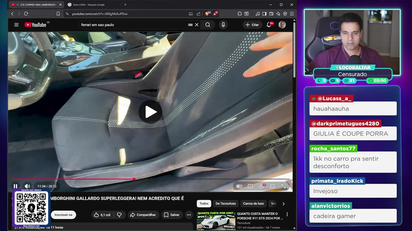Image resolution: width=412 pixels, height=231 pixels.
Task: Open Brave VPN shield icon
Action: pos(285,14)
